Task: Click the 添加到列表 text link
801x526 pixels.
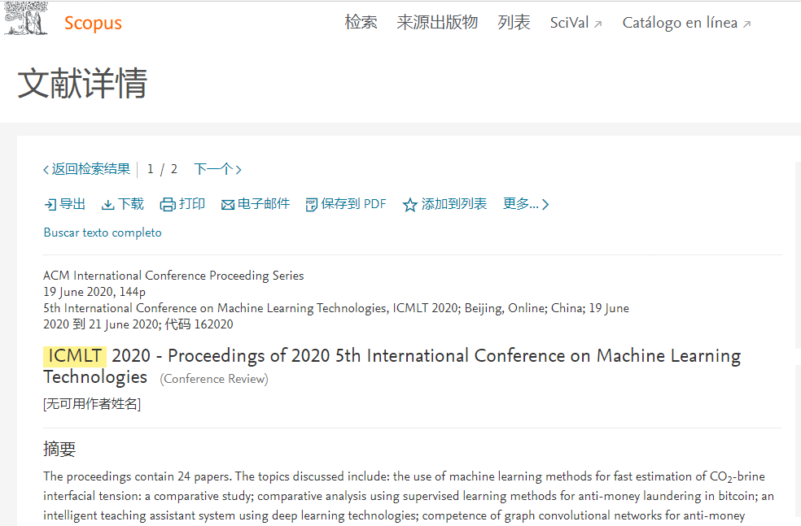Action: point(454,204)
